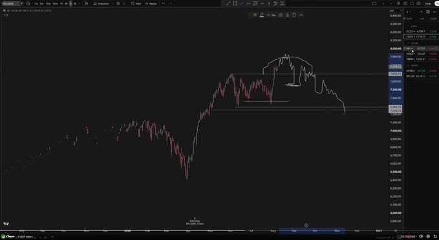
Task: Click the TradingView logo on the chart
Action: pyautogui.click(x=6, y=224)
